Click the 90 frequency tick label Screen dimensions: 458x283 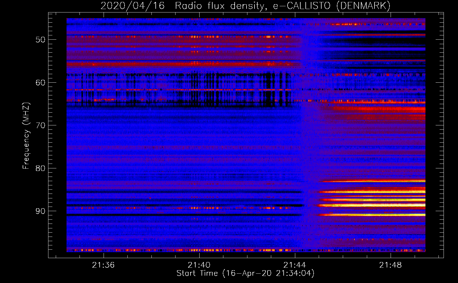point(40,211)
